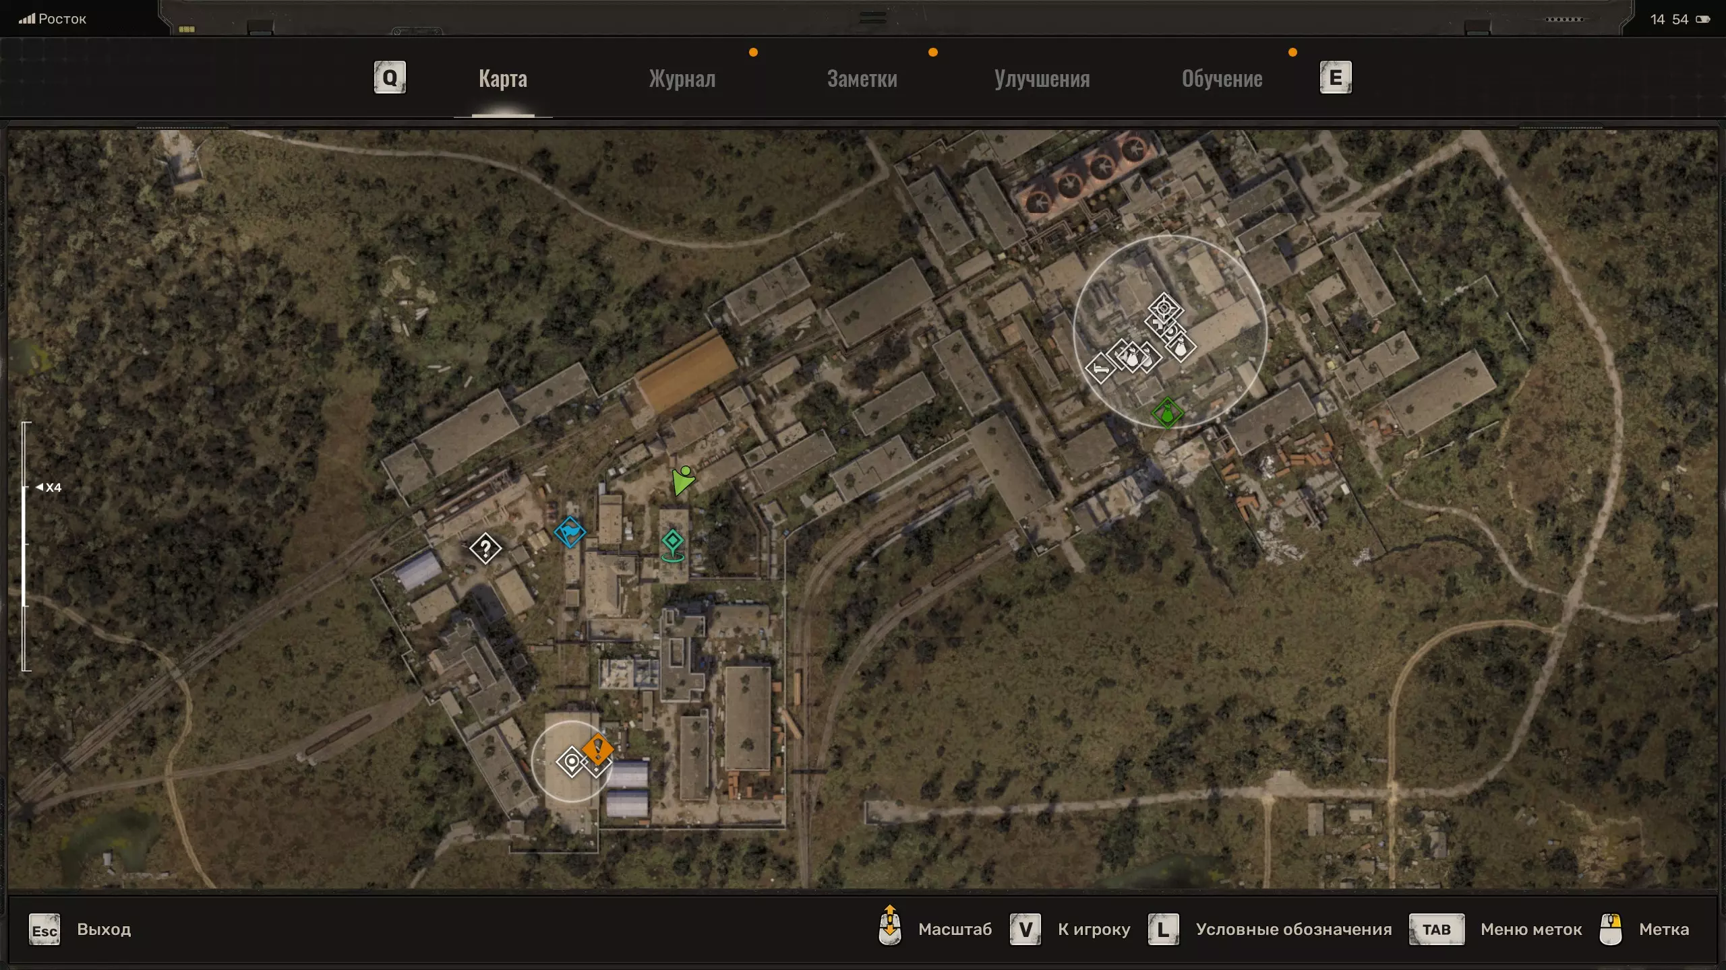Viewport: 1726px width, 970px height.
Task: Open the Улучшения tab
Action: 1042,79
